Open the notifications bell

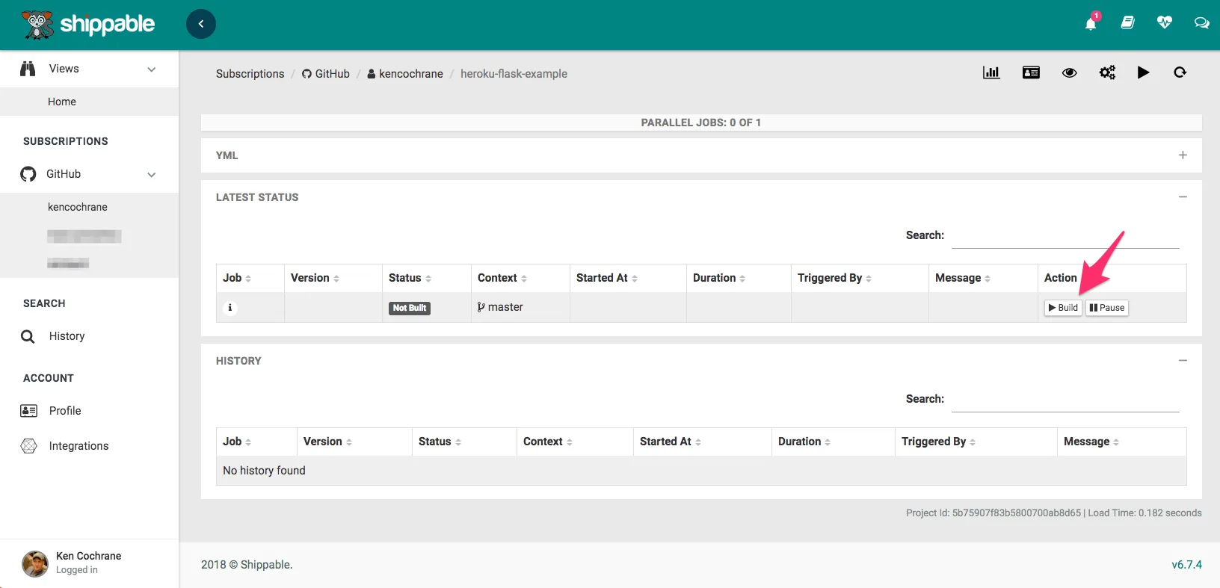1091,23
